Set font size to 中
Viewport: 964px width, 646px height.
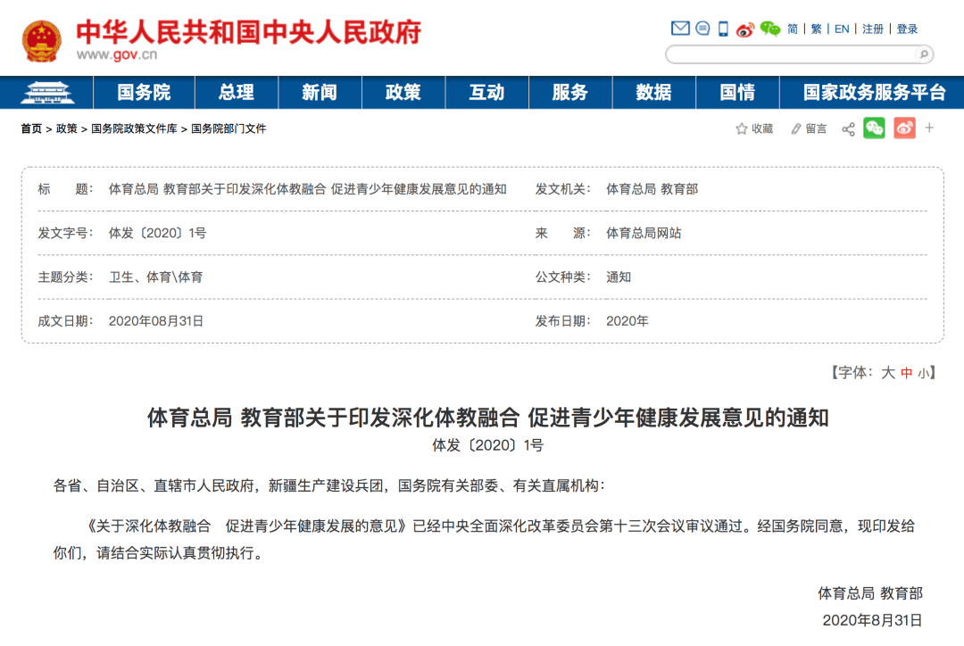tap(906, 373)
